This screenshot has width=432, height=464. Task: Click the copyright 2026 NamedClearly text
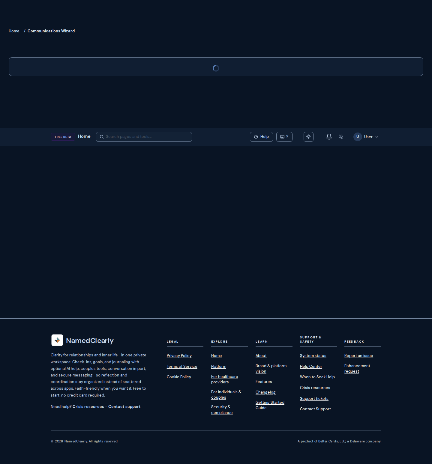[x=85, y=441]
